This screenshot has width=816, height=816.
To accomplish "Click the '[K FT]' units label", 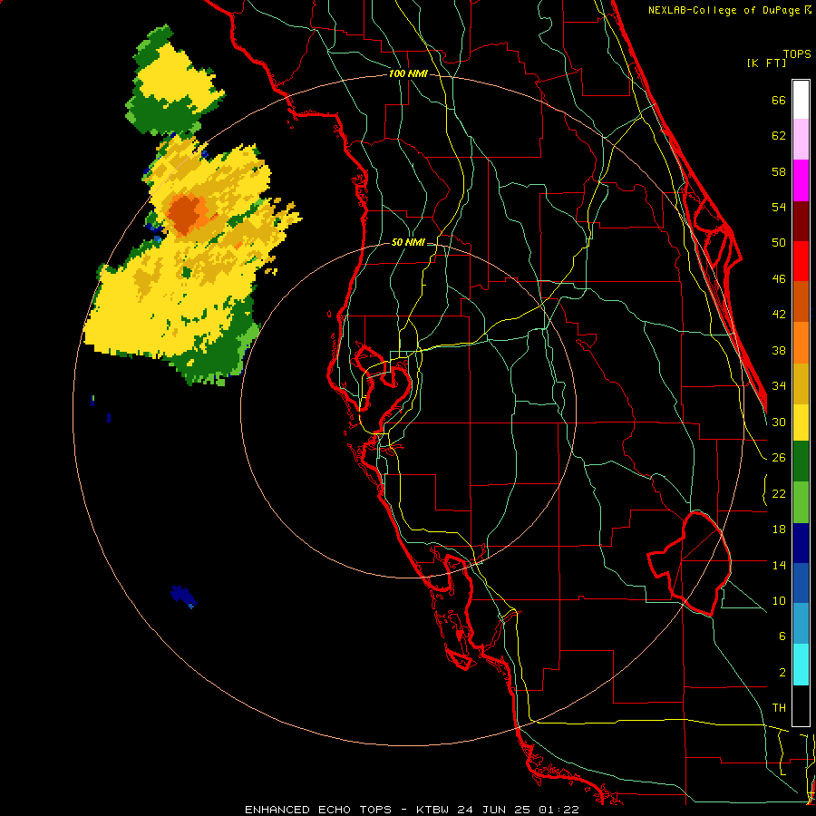I will click(766, 63).
